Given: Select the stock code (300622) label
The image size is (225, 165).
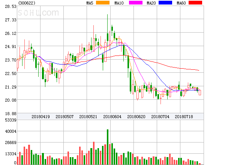Looking at the screenshot, I should point(27,3).
